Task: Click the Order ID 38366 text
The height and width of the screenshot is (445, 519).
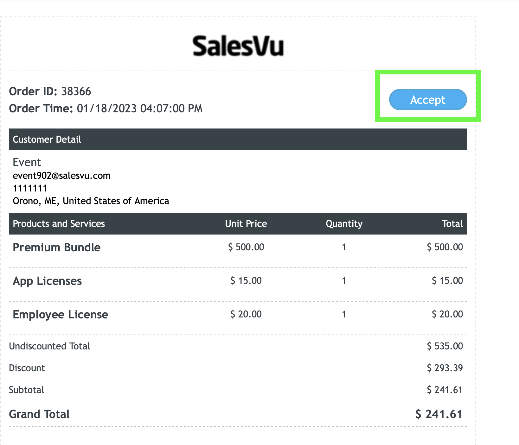Action: tap(50, 91)
